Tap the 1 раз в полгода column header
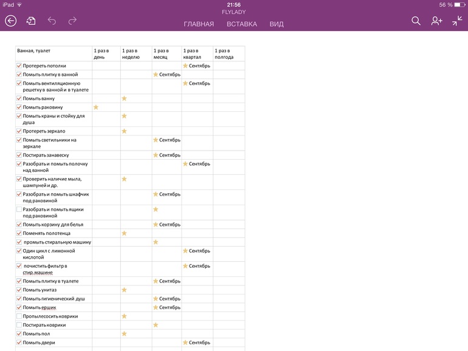This screenshot has width=468, height=351. point(229,53)
